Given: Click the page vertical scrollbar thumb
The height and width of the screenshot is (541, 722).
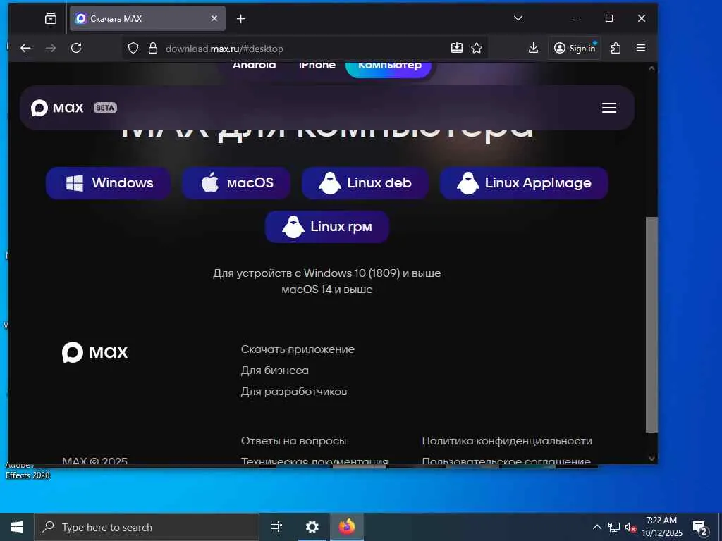Looking at the screenshot, I should point(651,324).
